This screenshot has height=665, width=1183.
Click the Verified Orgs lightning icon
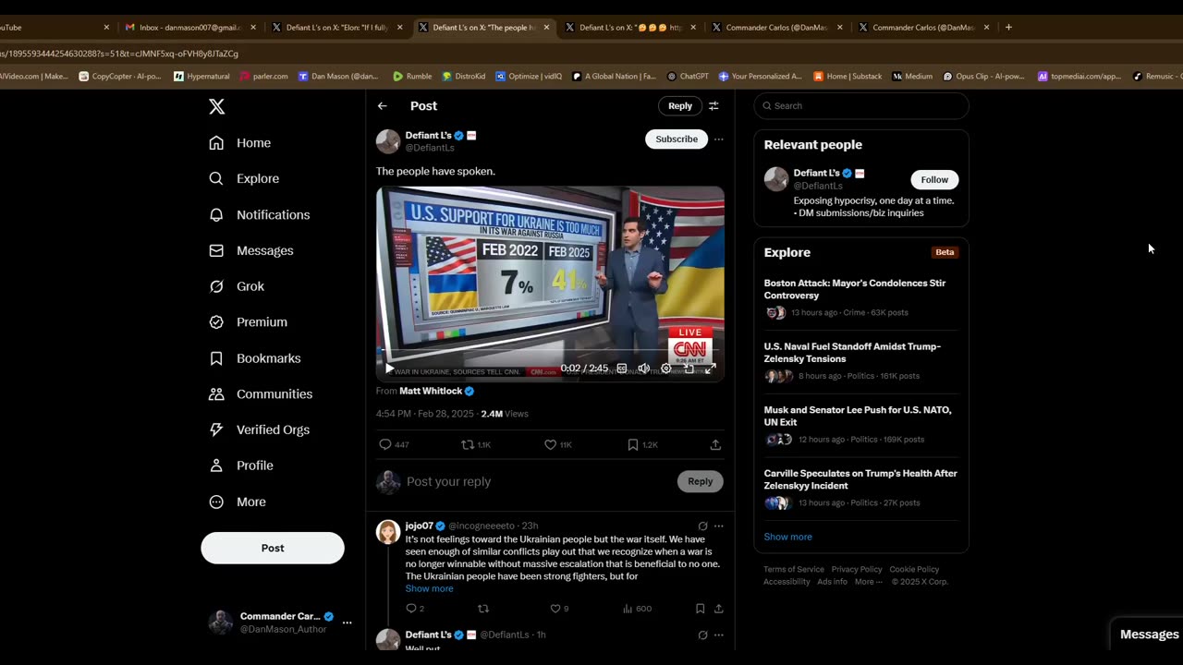click(216, 429)
